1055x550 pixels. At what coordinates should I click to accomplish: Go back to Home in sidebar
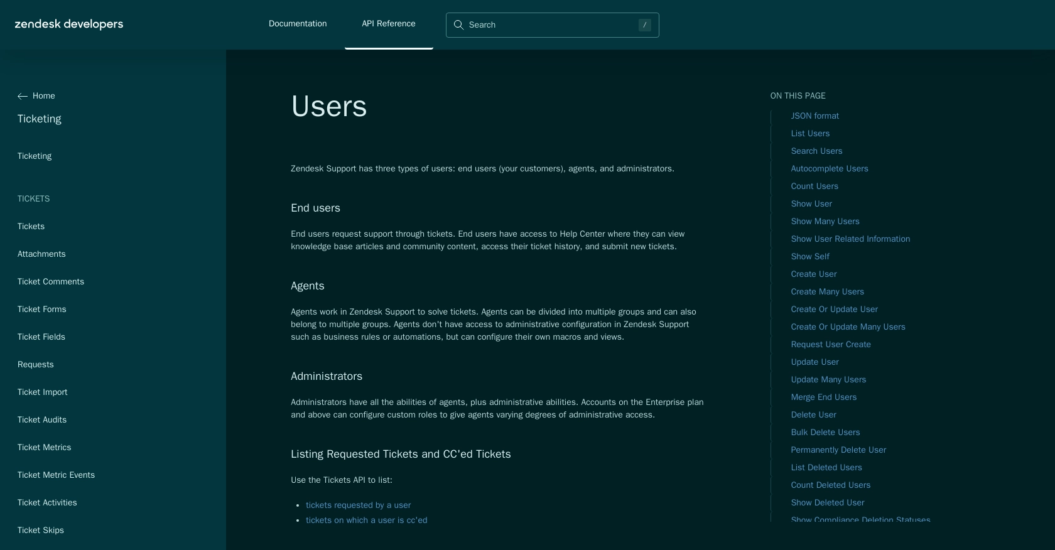click(x=44, y=96)
